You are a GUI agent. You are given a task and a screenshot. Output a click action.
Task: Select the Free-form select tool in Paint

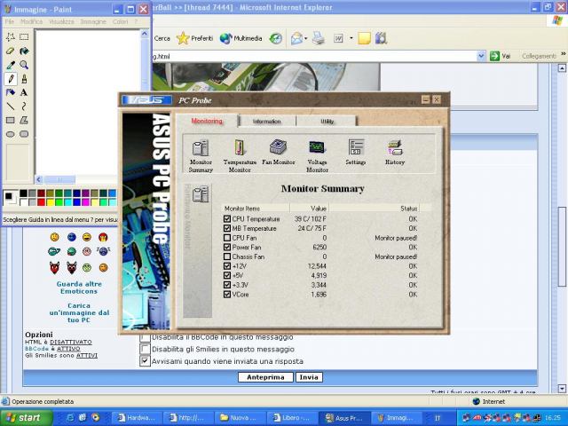click(11, 37)
